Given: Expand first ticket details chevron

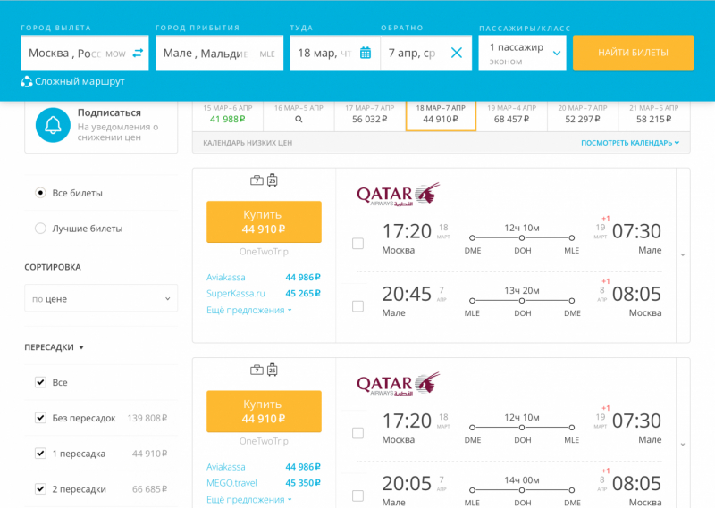Looking at the screenshot, I should coord(683,255).
